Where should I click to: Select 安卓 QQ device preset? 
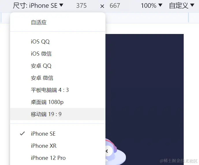[58, 66]
